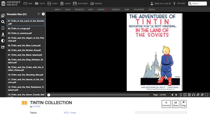This screenshot has height=114, width=210.
Task: Switch to thumbnail grid view
Action: [x=189, y=95]
